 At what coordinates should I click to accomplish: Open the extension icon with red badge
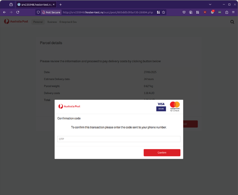point(213,12)
